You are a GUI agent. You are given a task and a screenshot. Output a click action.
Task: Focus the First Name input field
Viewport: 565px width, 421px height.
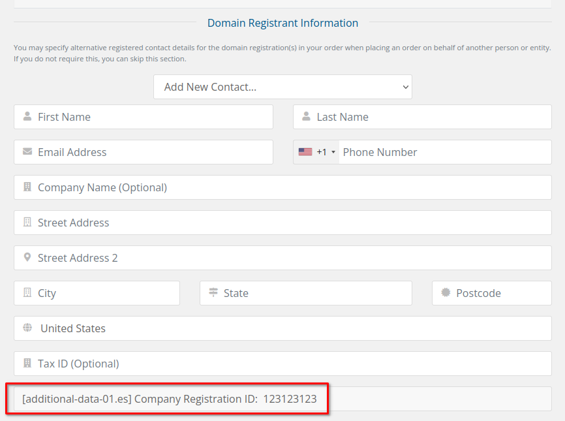coord(150,117)
